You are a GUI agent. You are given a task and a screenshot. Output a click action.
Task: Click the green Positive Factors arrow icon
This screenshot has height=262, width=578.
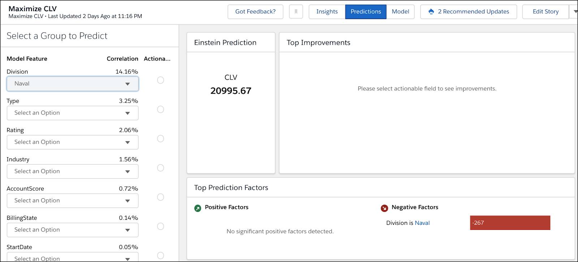tap(198, 208)
